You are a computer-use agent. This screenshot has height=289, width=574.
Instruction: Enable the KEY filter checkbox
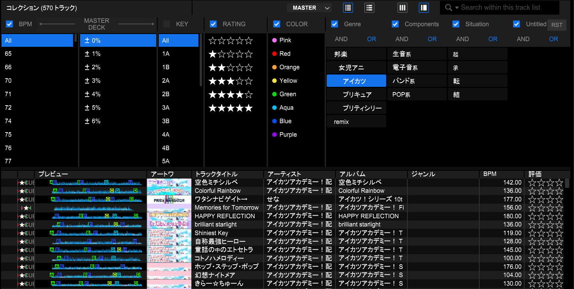click(167, 24)
